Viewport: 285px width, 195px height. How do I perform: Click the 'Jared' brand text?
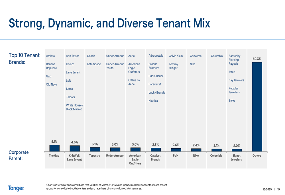coord(232,72)
